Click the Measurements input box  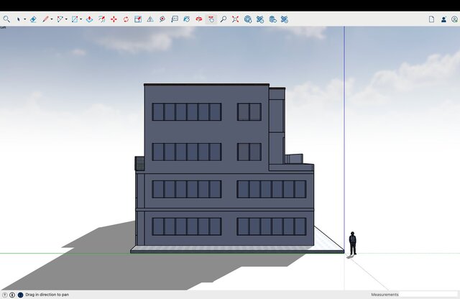pyautogui.click(x=428, y=295)
